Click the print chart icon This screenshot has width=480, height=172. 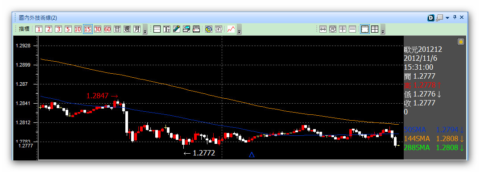196,29
